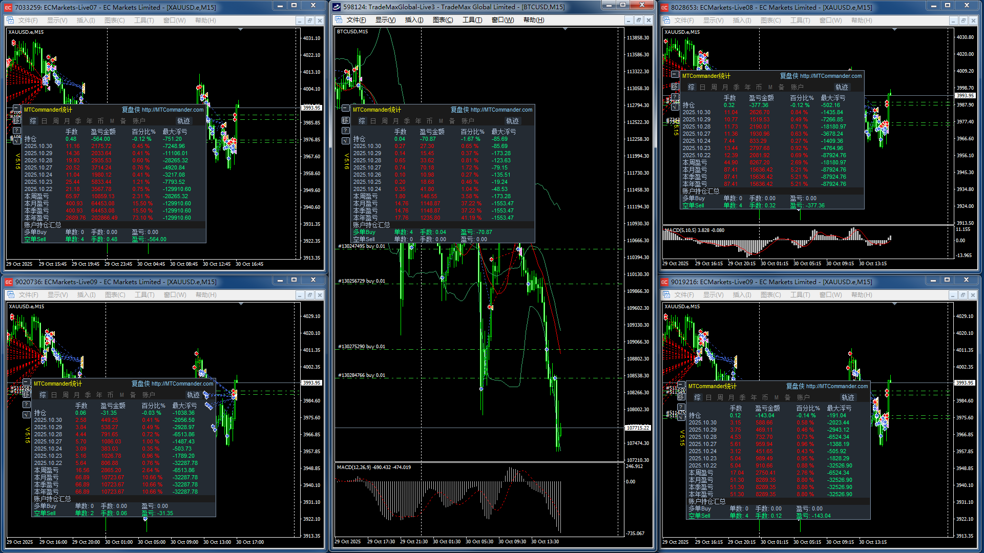The height and width of the screenshot is (553, 984).
Task: Open the MTCommander.com link on the top-right panel
Action: coord(830,76)
